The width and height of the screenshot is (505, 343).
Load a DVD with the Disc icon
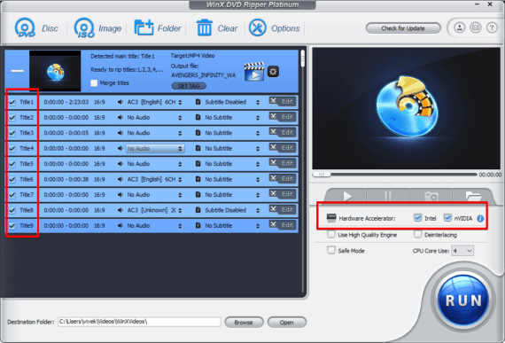tap(25, 28)
